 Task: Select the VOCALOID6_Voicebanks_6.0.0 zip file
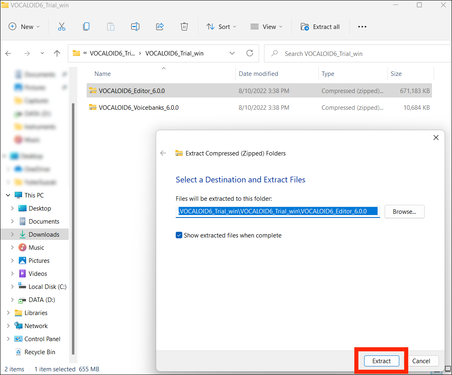139,108
